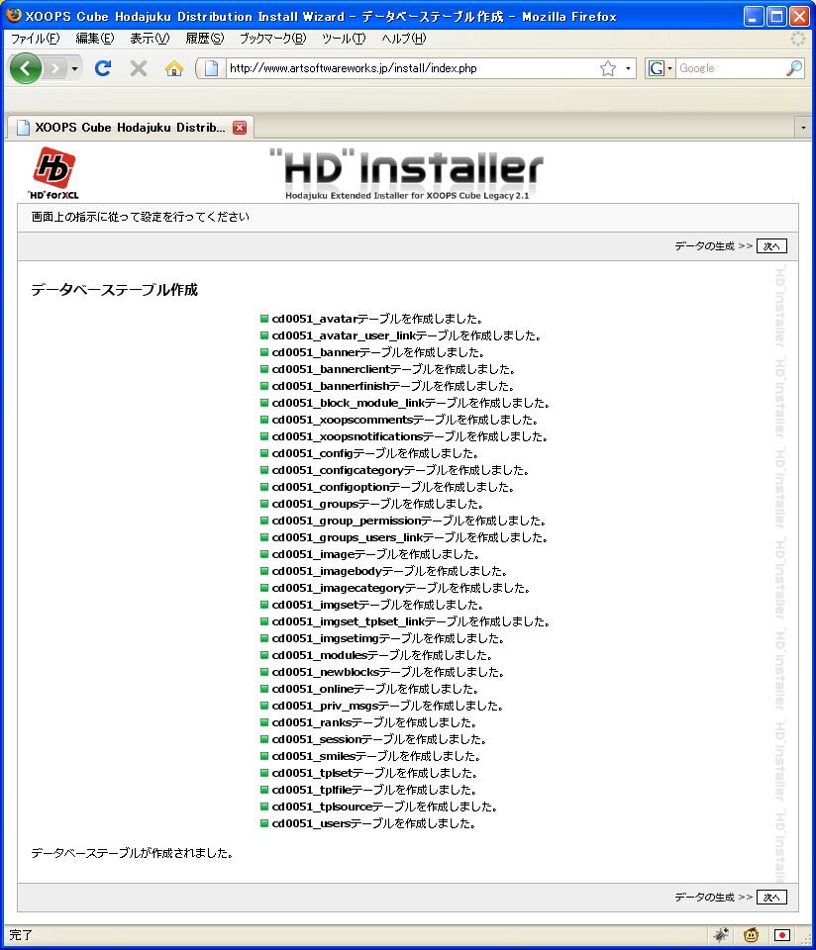The height and width of the screenshot is (950, 816).
Task: Click the browser Back button
Action: click(x=25, y=68)
